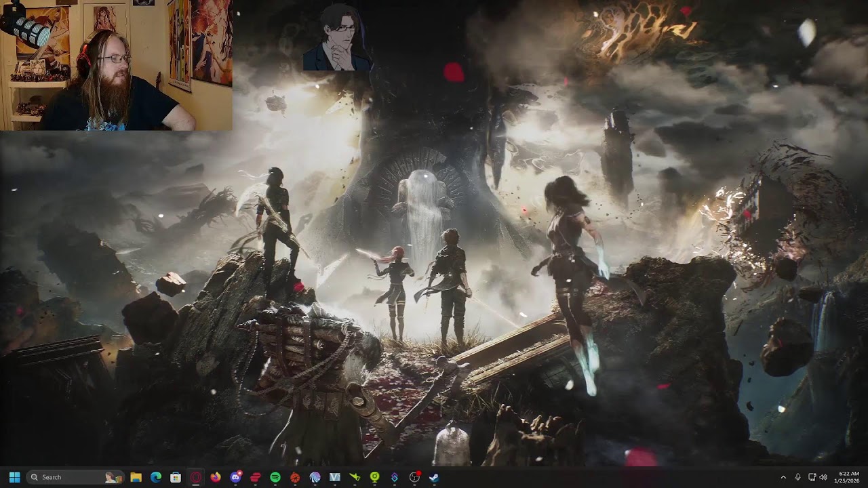Show hidden system tray icons
The width and height of the screenshot is (868, 488).
(x=783, y=477)
